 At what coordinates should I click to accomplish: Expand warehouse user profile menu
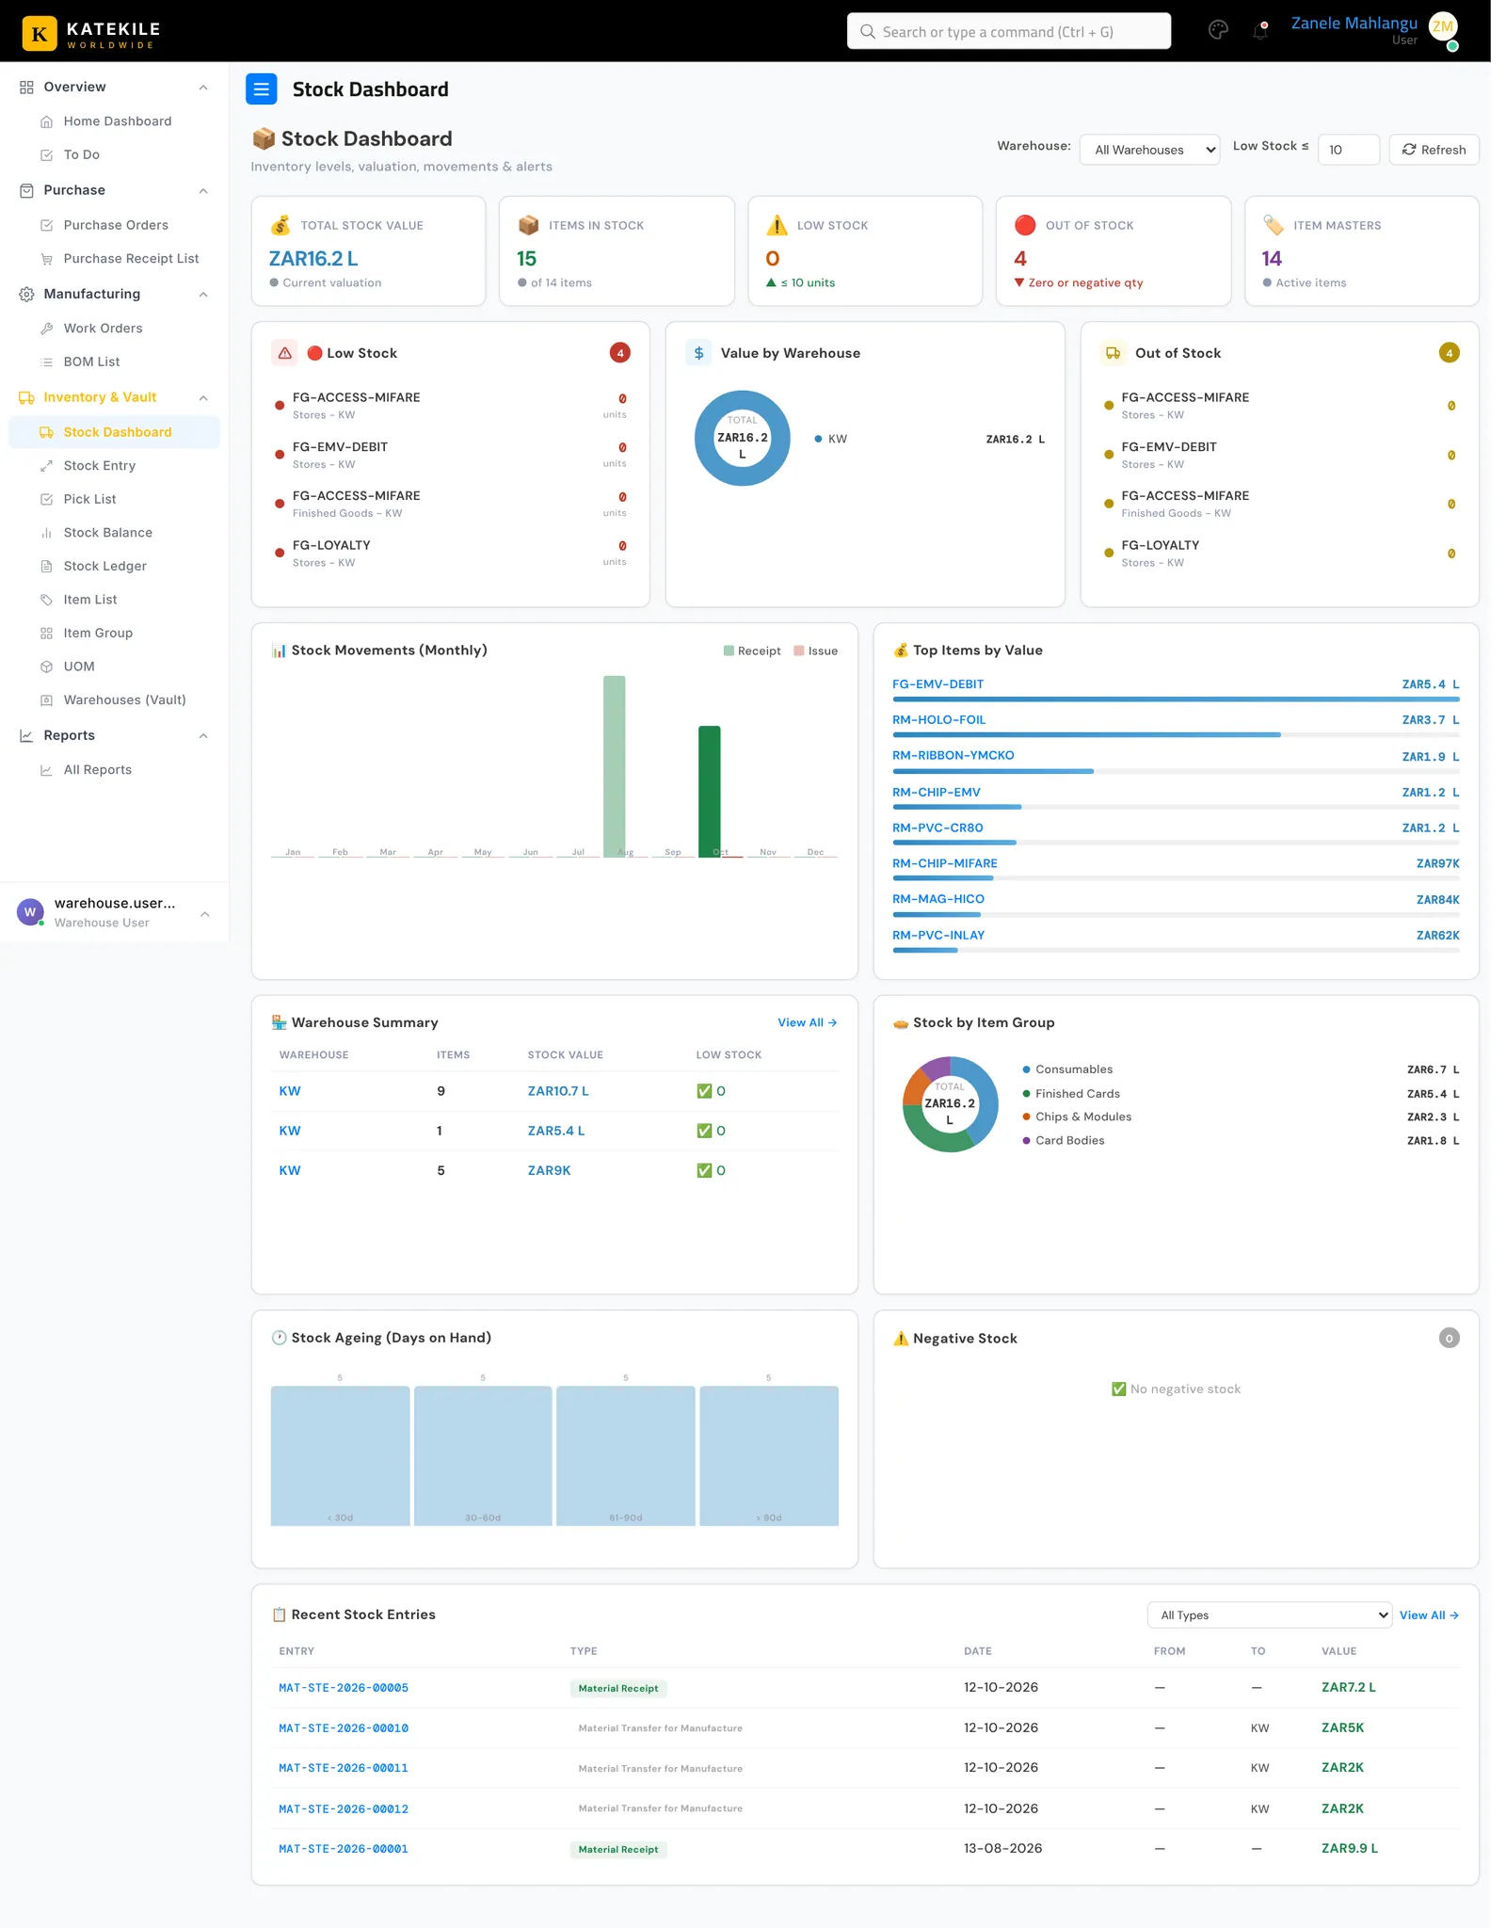point(204,914)
